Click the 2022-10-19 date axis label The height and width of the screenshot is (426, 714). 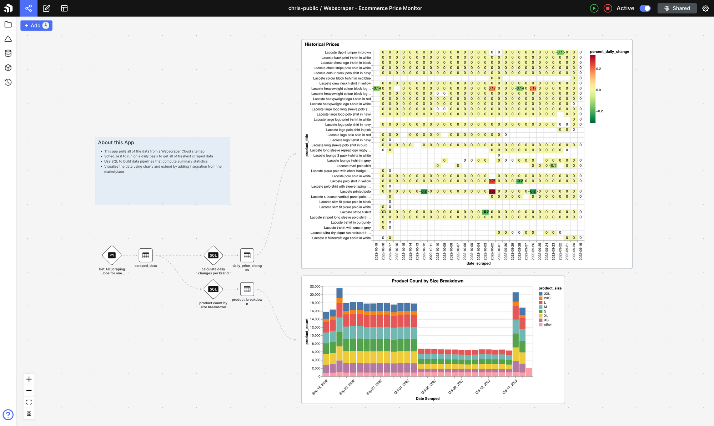tap(376, 252)
